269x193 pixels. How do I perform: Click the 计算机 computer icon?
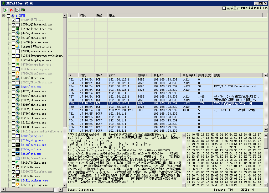(13, 16)
